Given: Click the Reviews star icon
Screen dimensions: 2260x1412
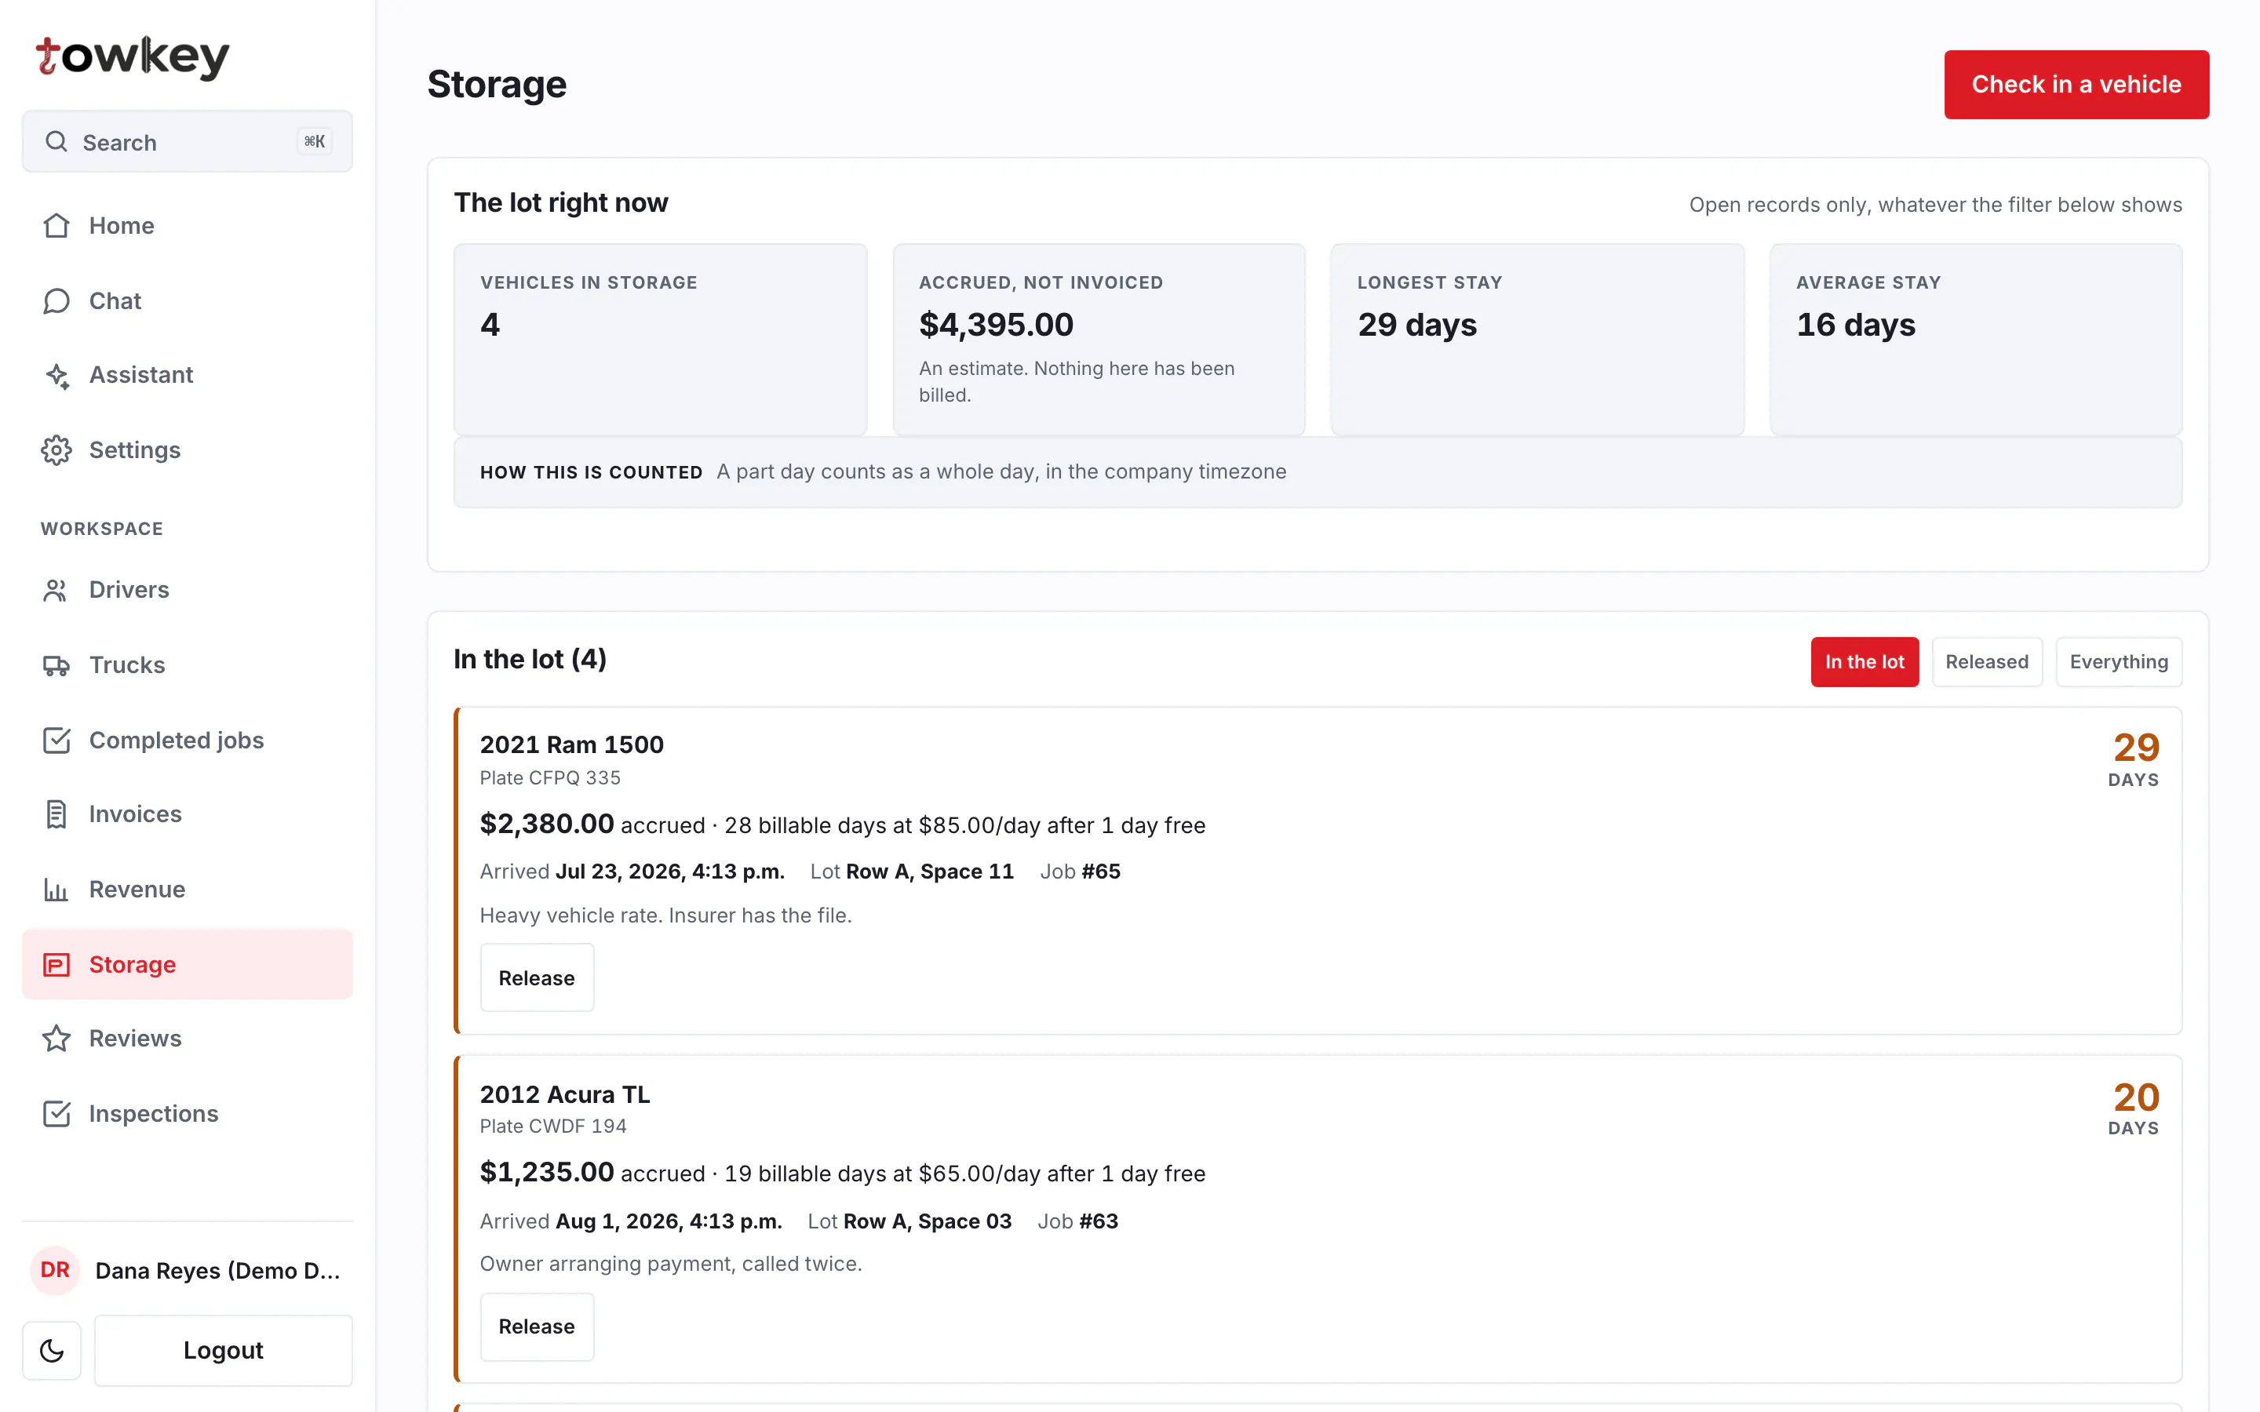Looking at the screenshot, I should [x=56, y=1039].
